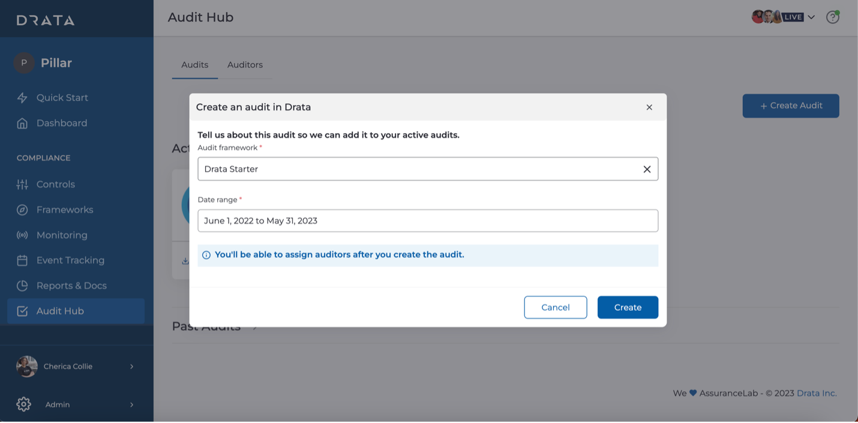Click the Quick Start lightning icon
Viewport: 858px width, 423px height.
(22, 98)
